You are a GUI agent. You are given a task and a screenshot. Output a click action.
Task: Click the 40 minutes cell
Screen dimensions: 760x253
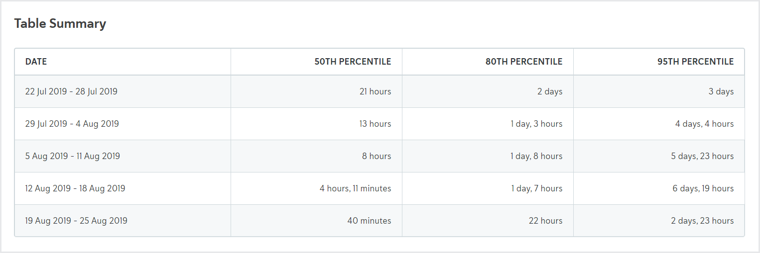(369, 221)
